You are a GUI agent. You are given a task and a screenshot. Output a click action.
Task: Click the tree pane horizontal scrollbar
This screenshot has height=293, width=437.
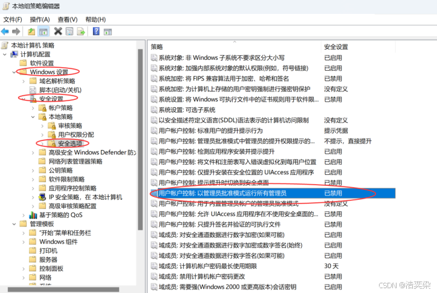tap(63, 289)
